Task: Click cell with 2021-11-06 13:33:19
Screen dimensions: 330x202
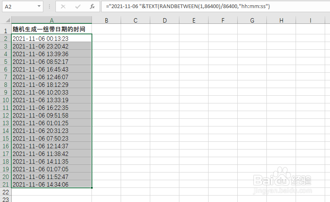Action: click(x=51, y=100)
